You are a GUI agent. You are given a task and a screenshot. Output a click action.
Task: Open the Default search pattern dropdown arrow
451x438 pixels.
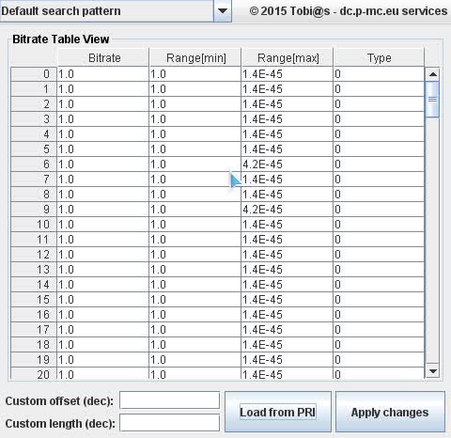[x=223, y=11]
